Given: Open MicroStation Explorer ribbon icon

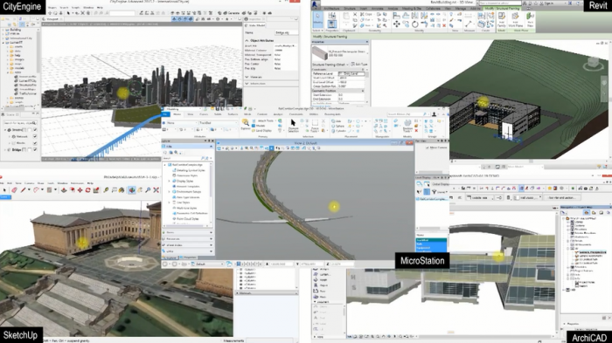Looking at the screenshot, I should pos(246,124).
